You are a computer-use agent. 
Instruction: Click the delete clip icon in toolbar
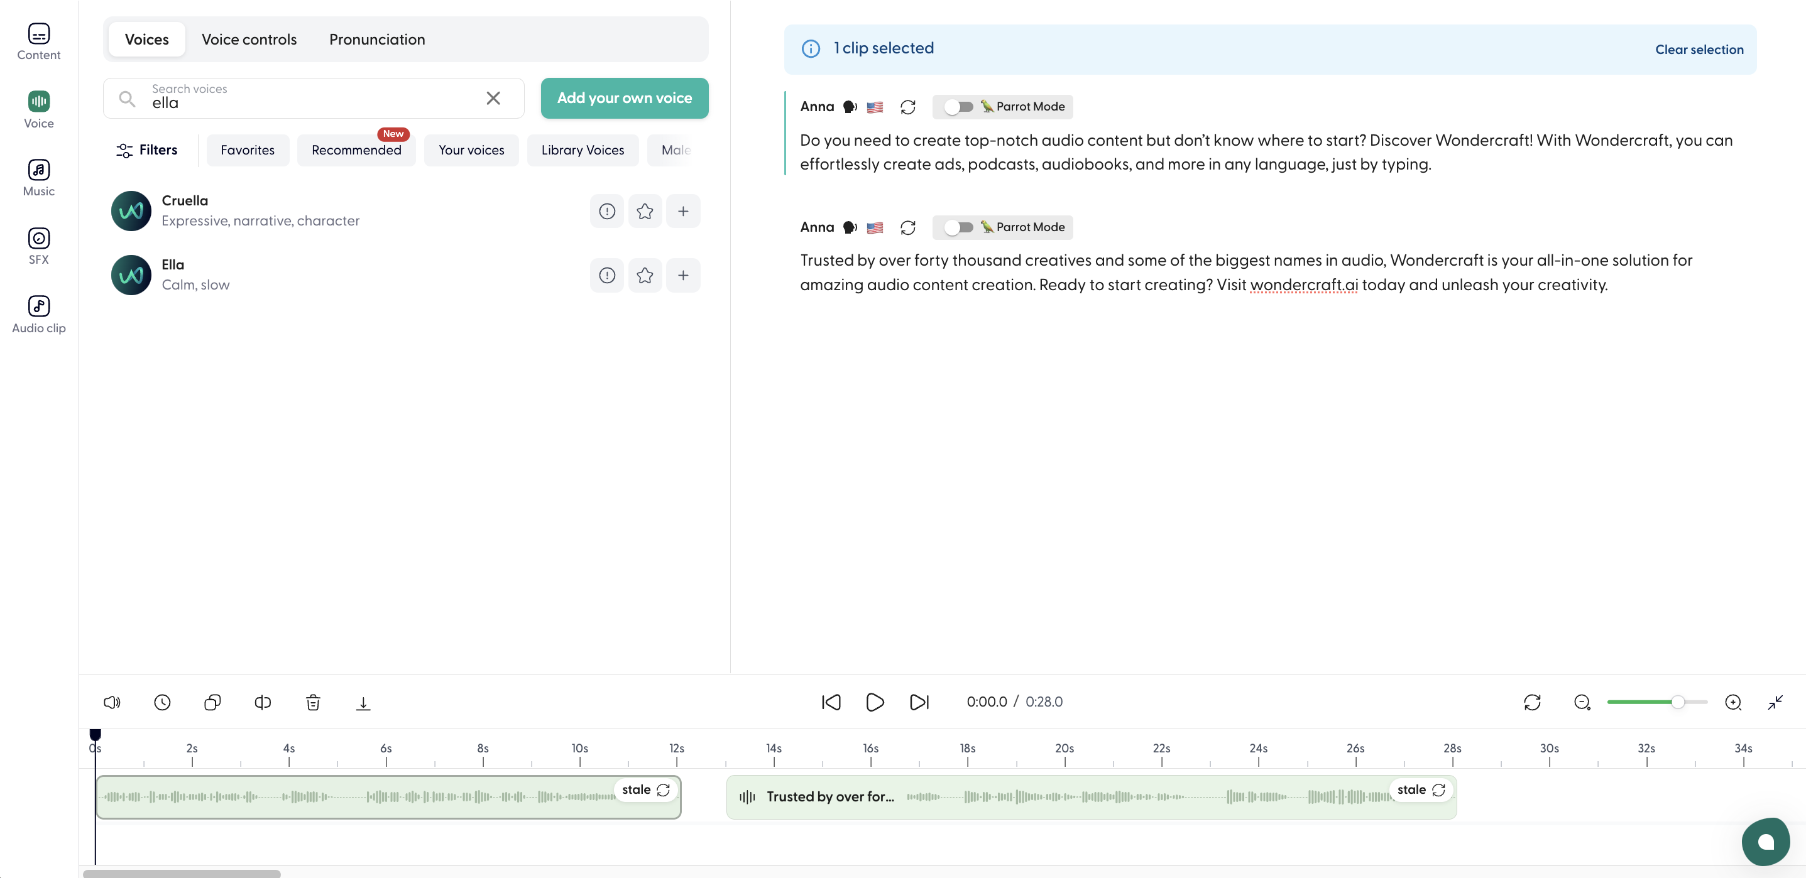click(312, 702)
